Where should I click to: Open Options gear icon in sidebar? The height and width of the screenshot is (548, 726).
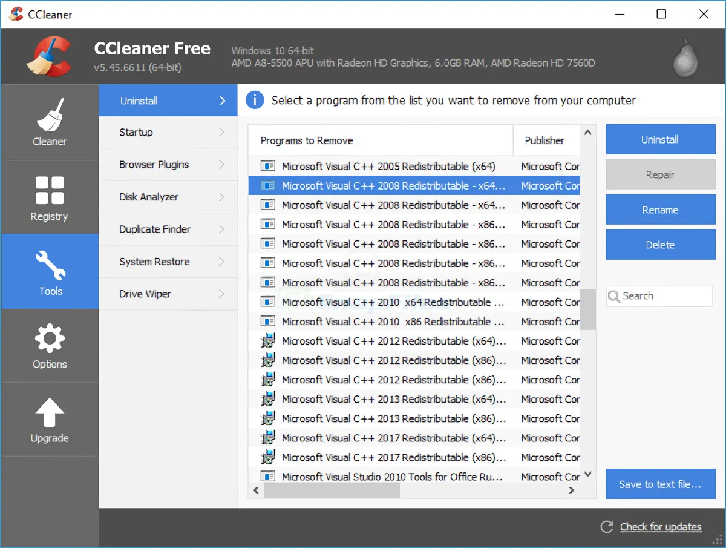point(50,338)
